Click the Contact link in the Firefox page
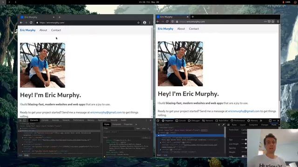 [x=194, y=29]
